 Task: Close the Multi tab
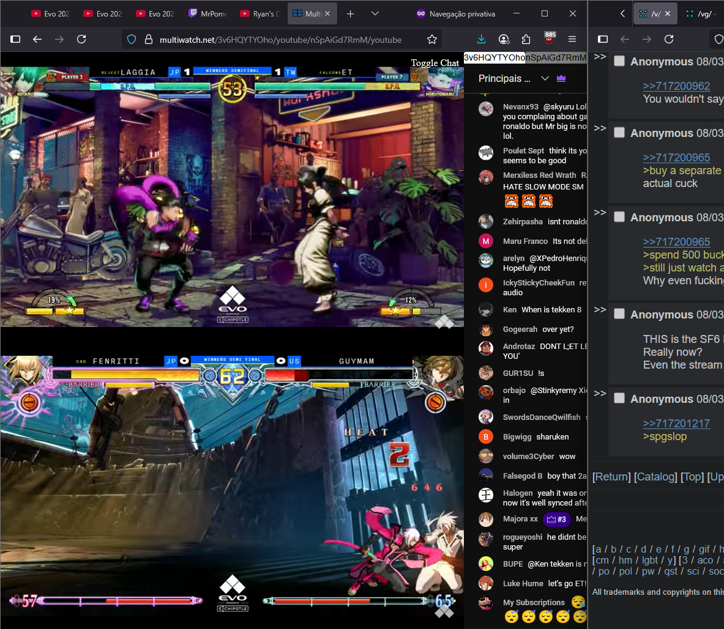pyautogui.click(x=327, y=14)
